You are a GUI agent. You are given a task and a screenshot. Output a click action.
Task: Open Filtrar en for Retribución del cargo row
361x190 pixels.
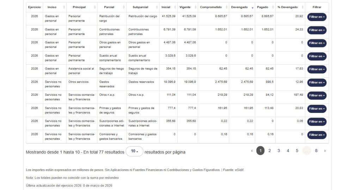tap(317, 17)
